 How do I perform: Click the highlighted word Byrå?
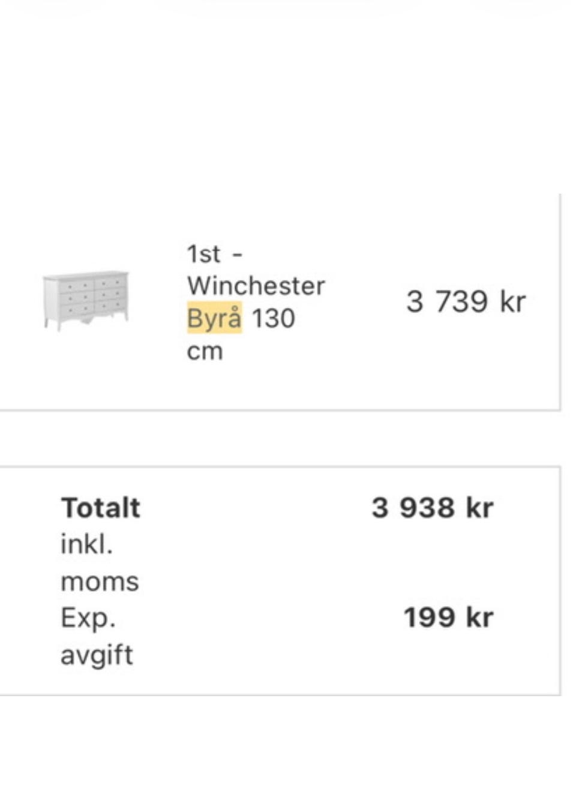214,318
